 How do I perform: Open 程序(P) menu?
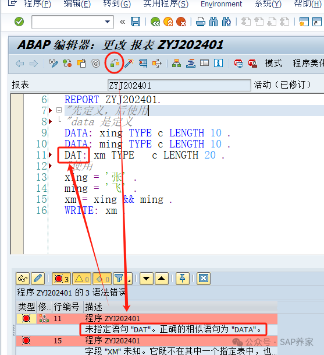point(37,4)
